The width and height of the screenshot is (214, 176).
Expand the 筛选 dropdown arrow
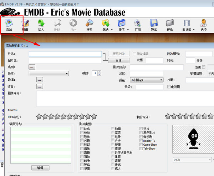(x=112, y=30)
